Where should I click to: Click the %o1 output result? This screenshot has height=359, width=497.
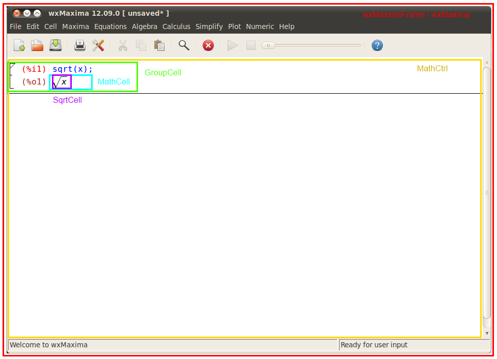click(x=61, y=81)
